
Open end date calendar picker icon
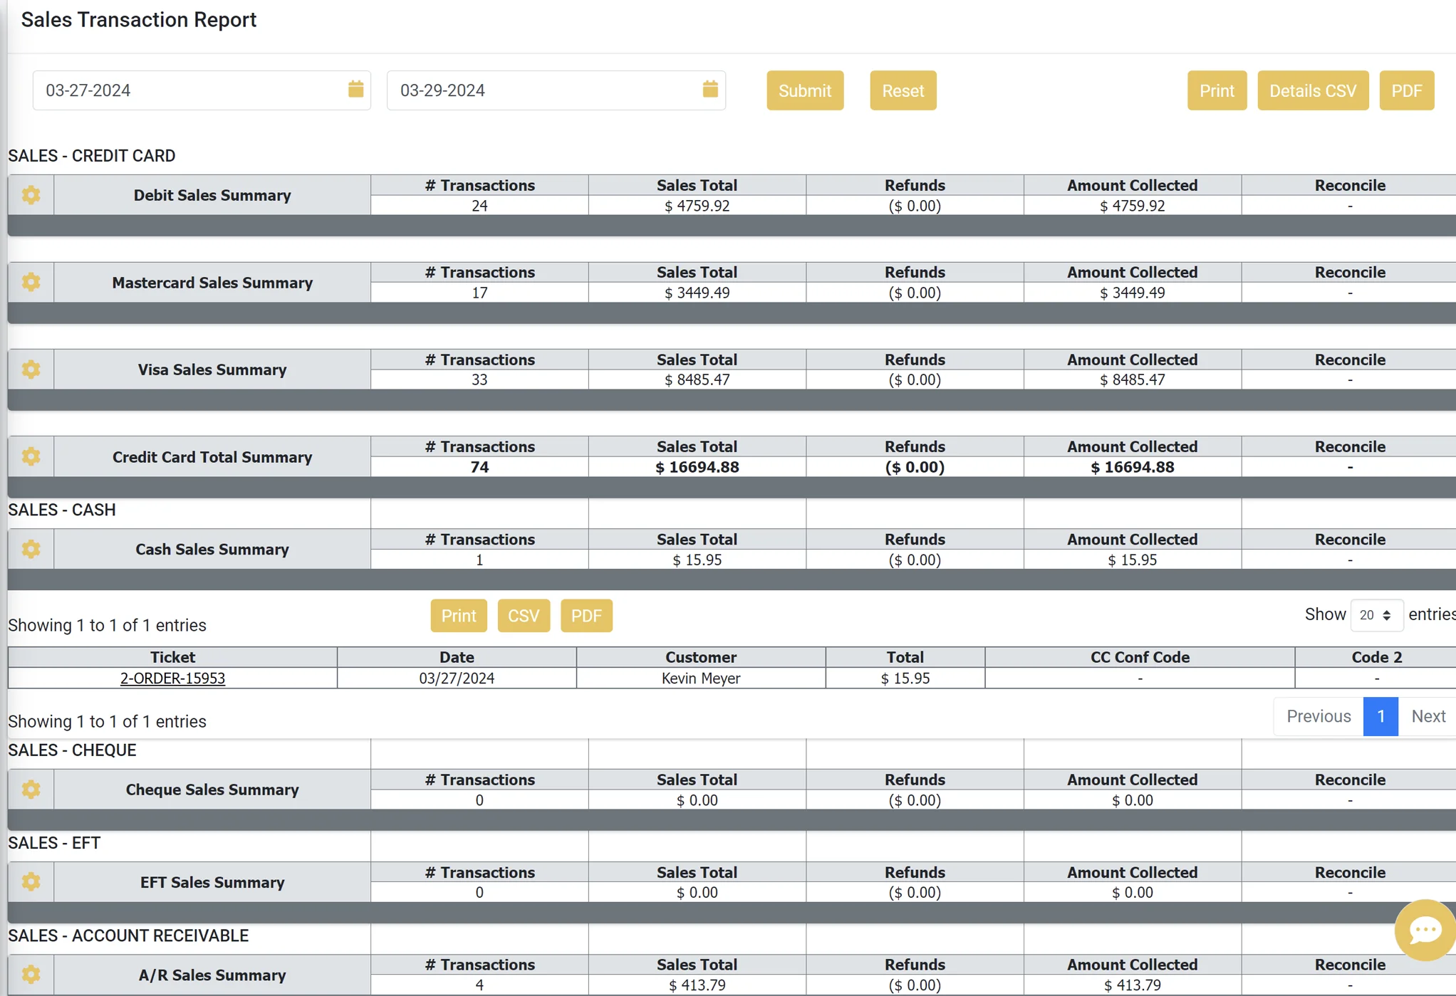pos(709,90)
